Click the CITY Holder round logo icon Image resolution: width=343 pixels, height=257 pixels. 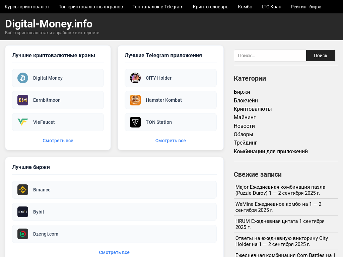pos(135,78)
